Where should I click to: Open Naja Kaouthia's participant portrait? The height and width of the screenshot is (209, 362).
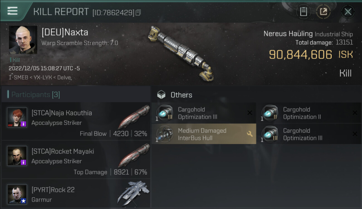[17, 117]
